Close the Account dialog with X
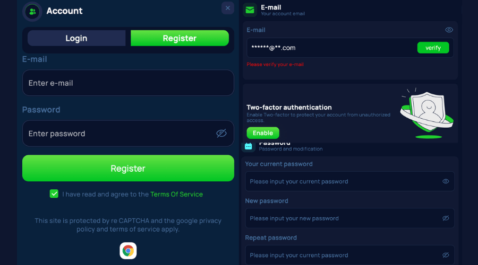The width and height of the screenshot is (478, 265). pos(228,8)
